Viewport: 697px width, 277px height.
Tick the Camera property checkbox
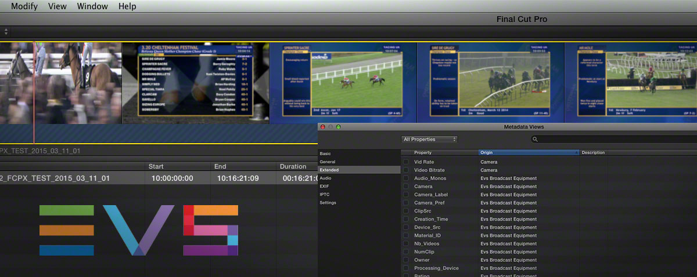[406, 187]
